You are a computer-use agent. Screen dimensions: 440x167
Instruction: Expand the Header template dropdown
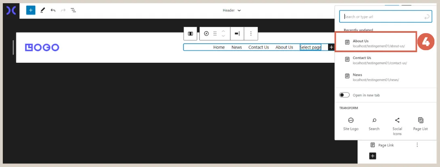pyautogui.click(x=232, y=11)
